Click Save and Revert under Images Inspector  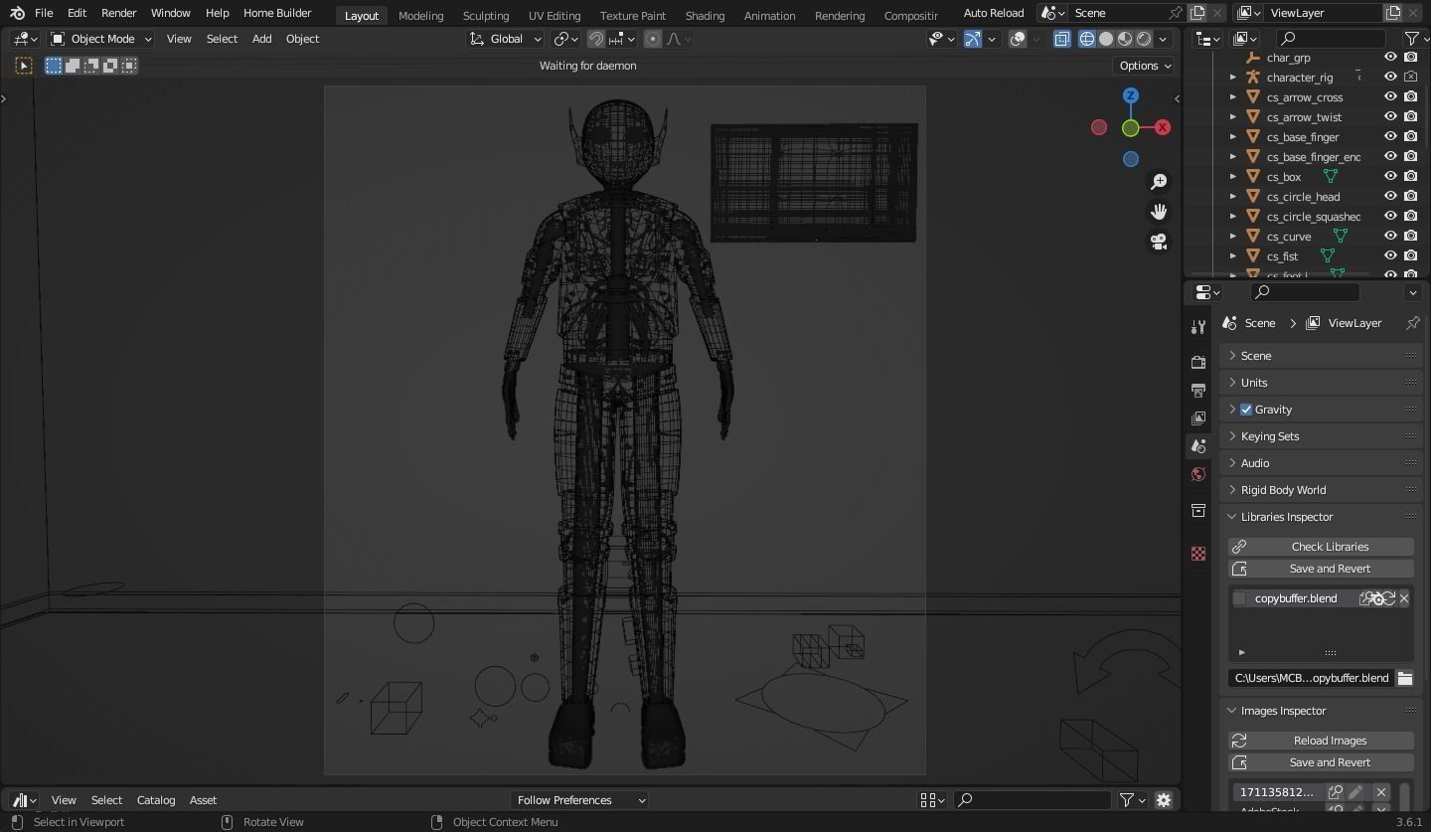point(1321,762)
